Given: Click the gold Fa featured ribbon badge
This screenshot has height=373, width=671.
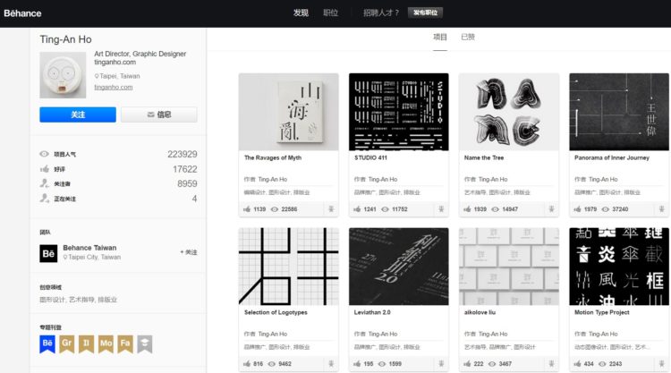Looking at the screenshot, I should pos(125,343).
